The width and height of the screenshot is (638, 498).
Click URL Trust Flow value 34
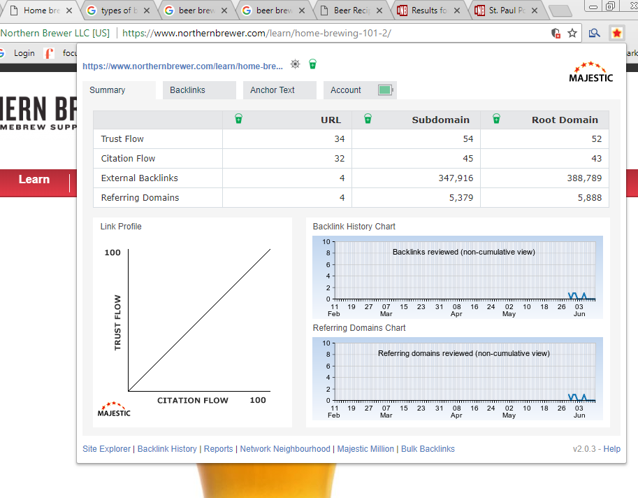coord(340,139)
